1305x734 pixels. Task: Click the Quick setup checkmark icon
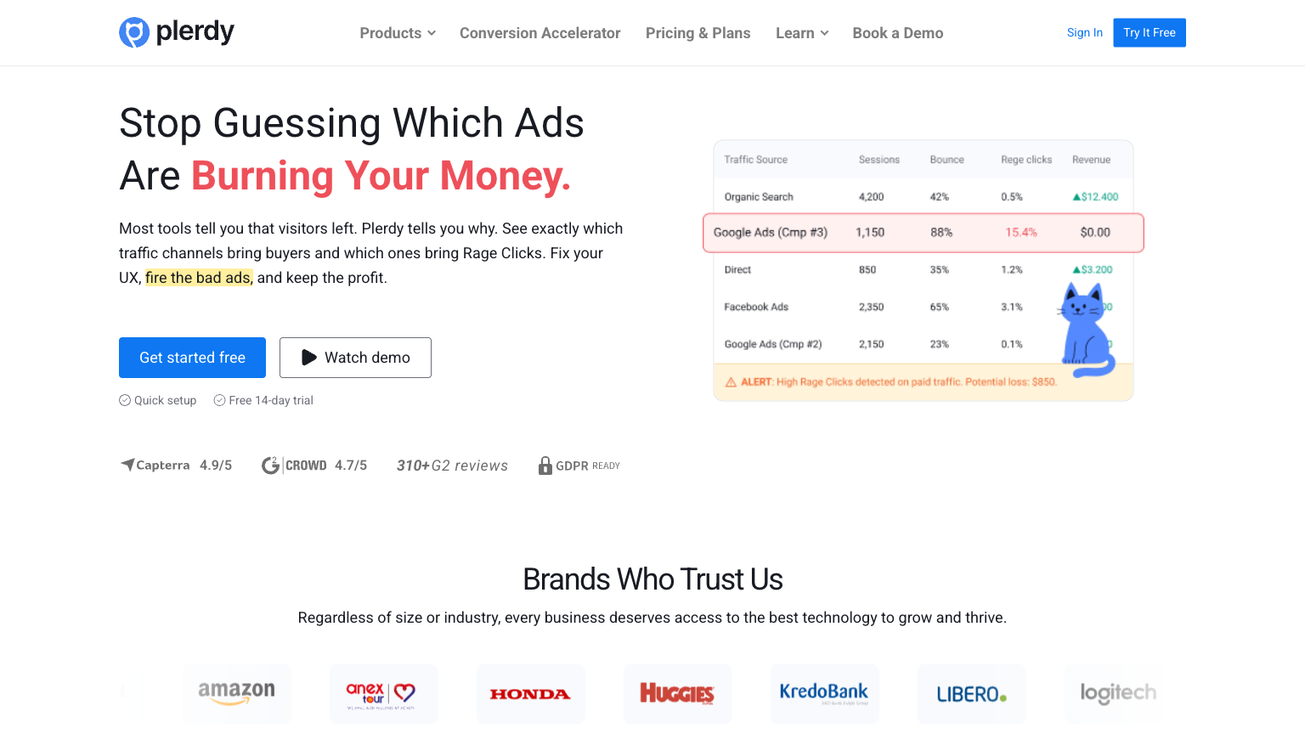tap(125, 400)
